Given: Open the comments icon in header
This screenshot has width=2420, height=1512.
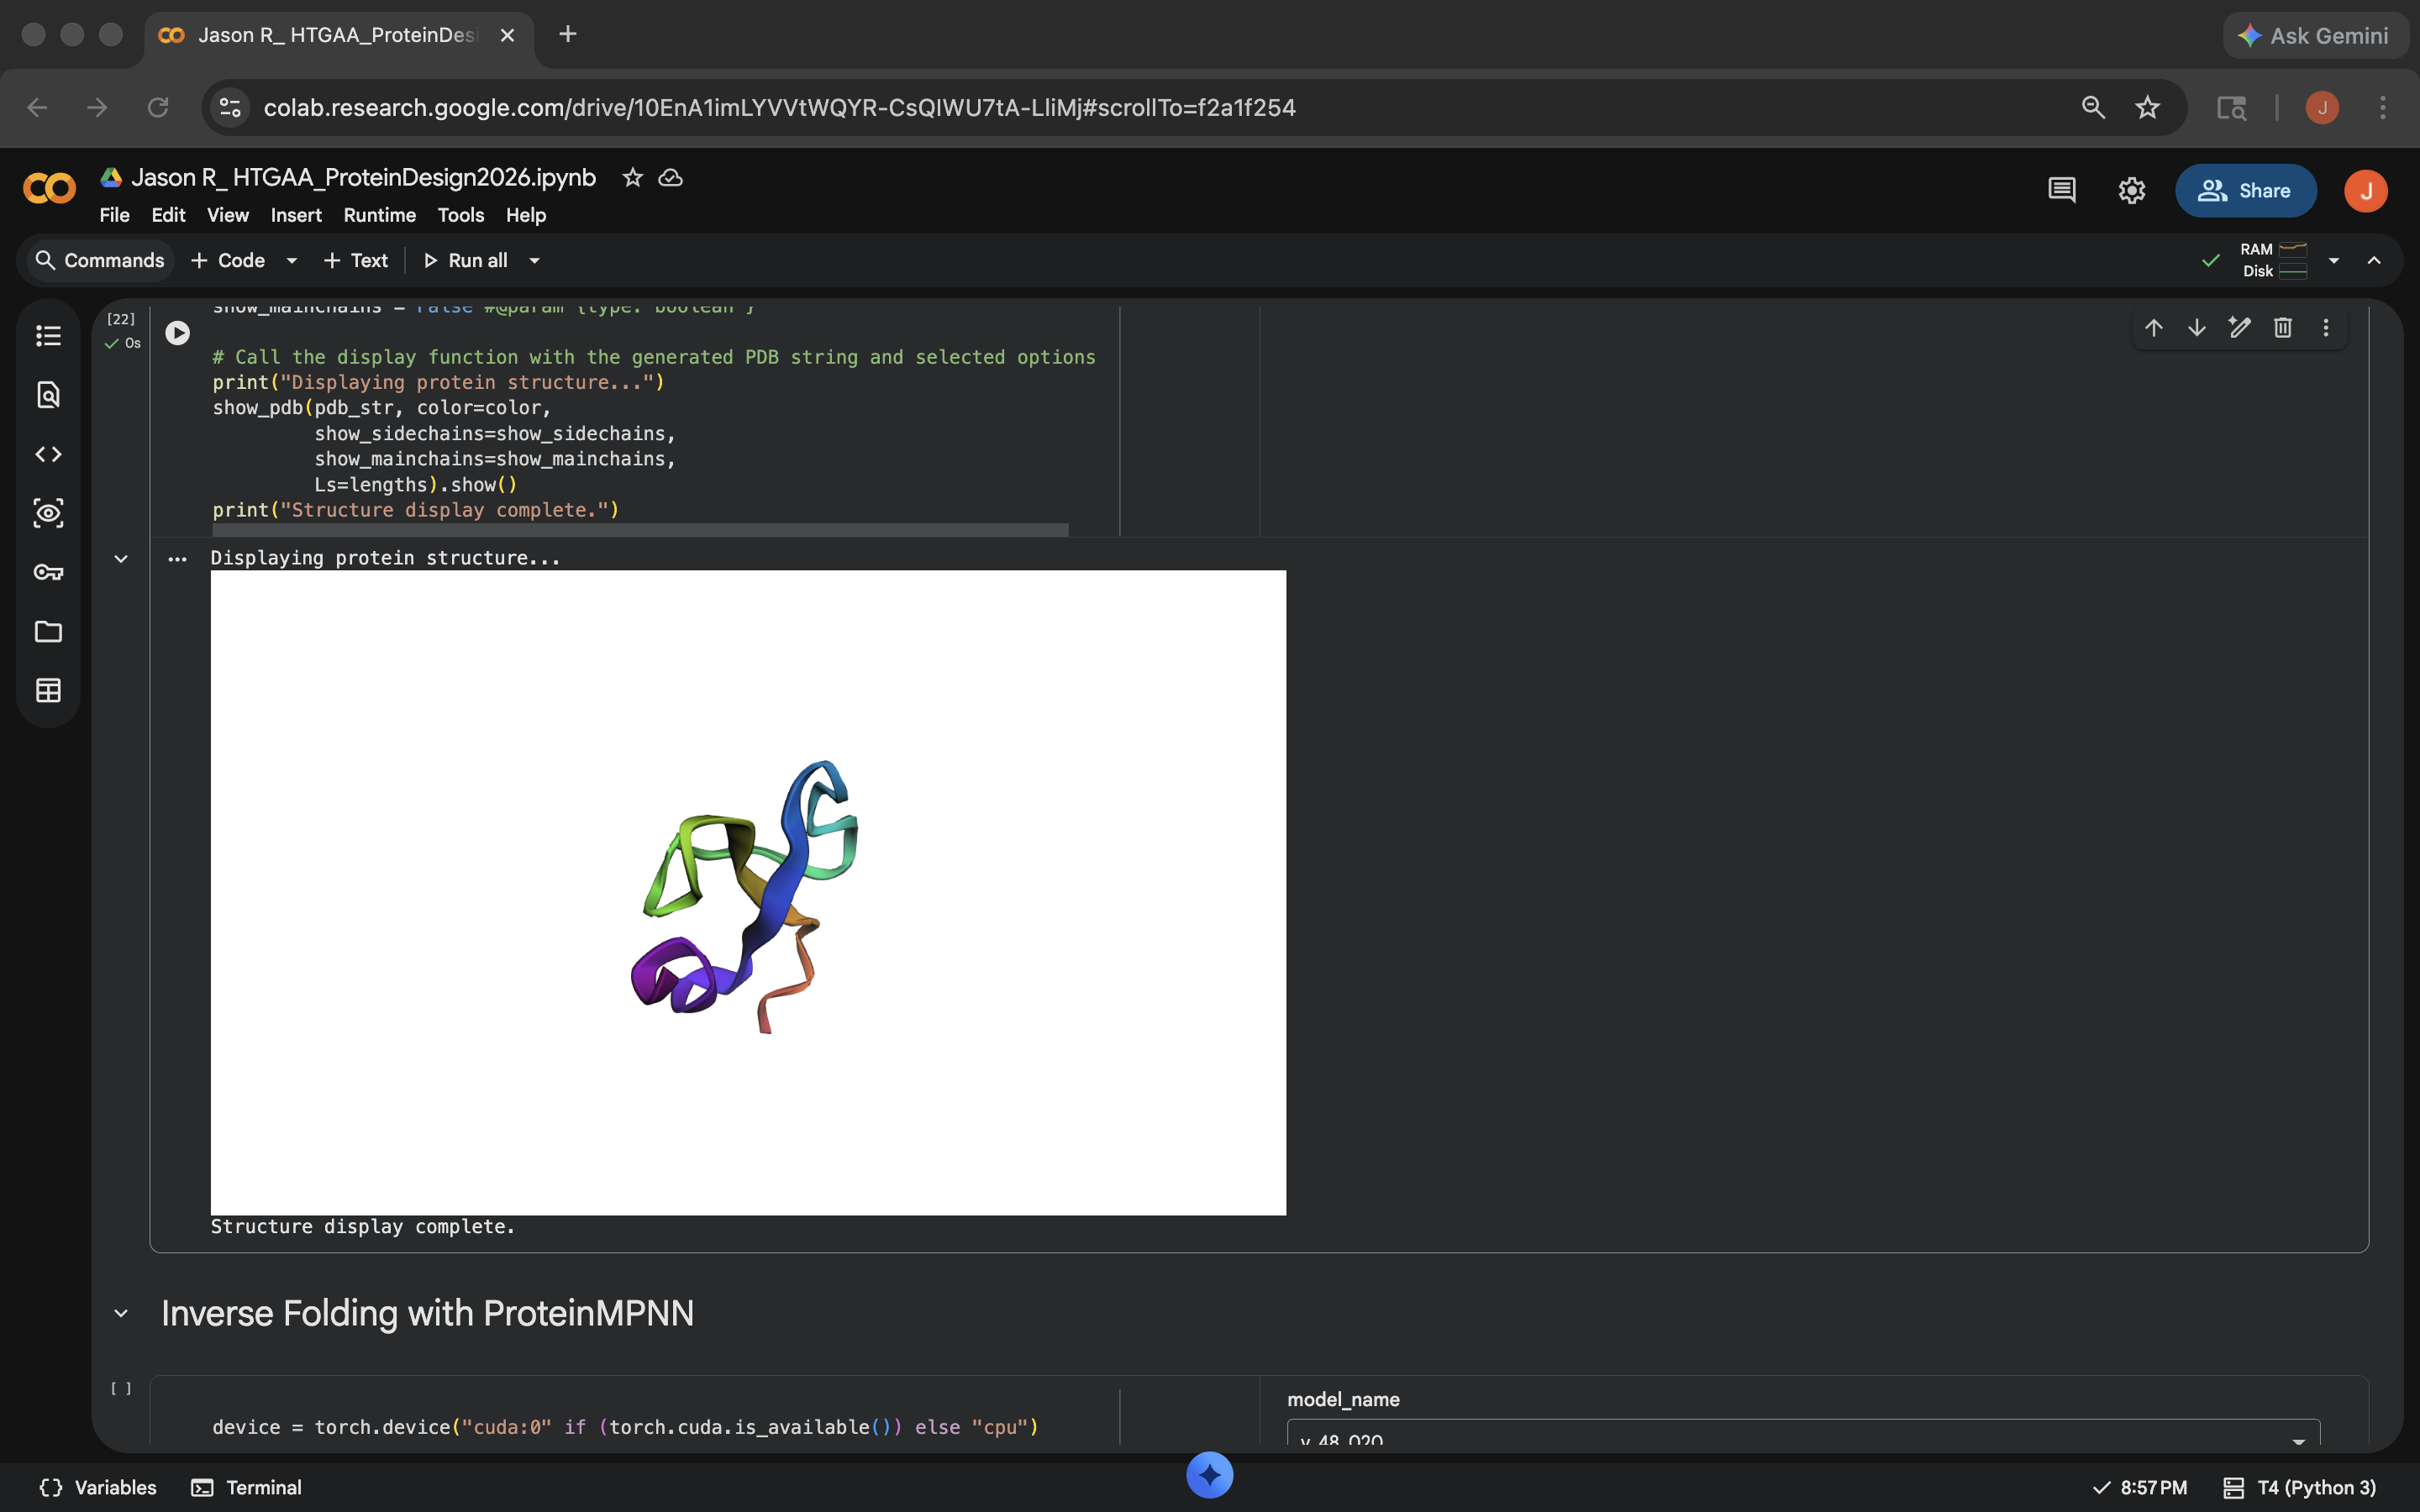Looking at the screenshot, I should (2062, 190).
